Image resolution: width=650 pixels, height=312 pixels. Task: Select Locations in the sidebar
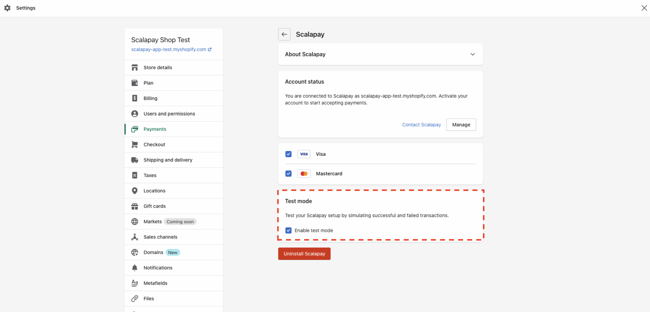coord(174,191)
